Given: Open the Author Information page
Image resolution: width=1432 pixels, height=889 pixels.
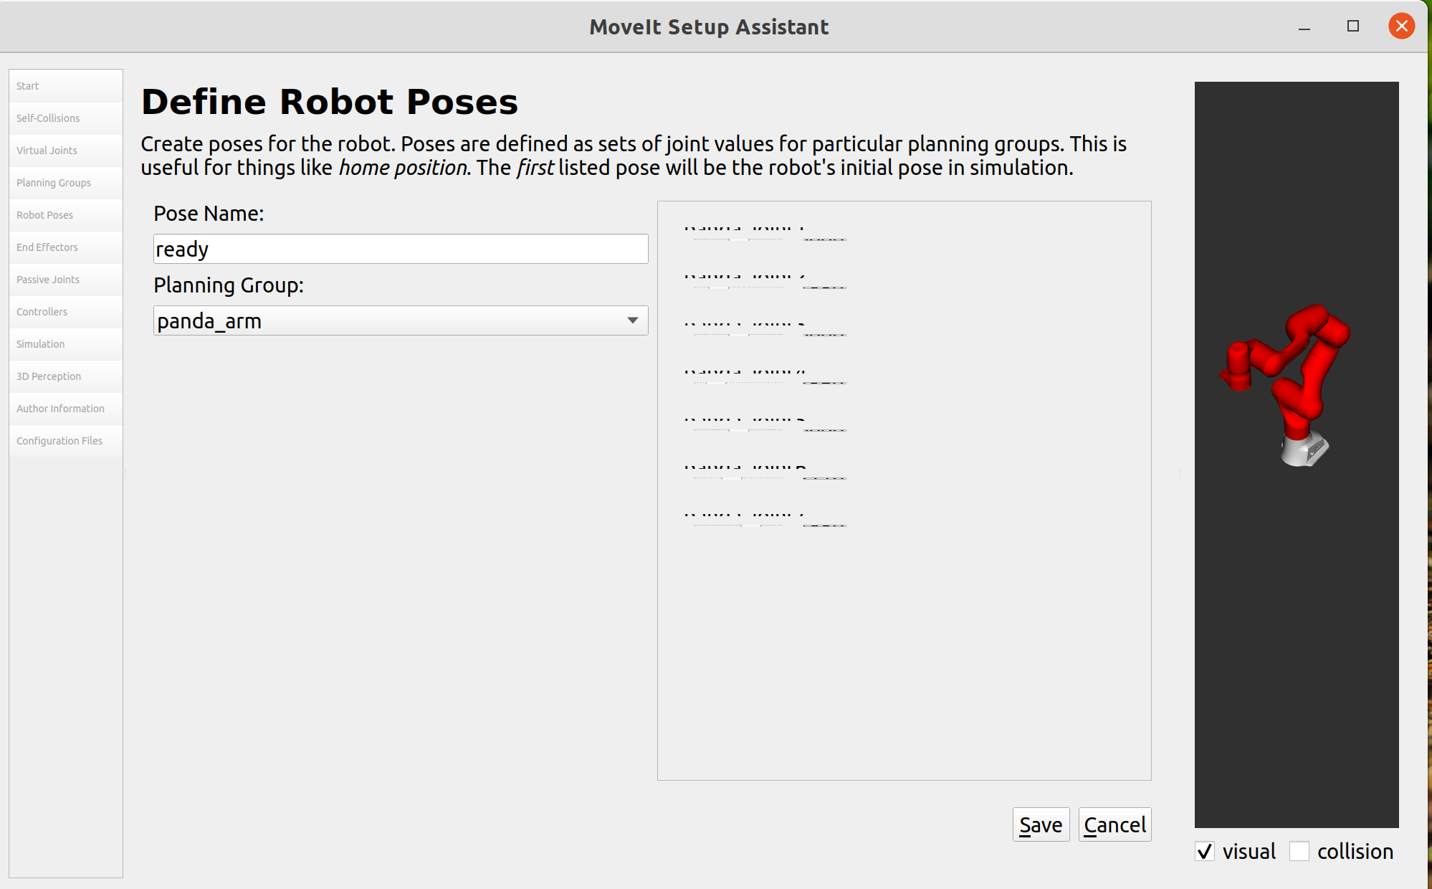Looking at the screenshot, I should click(65, 408).
